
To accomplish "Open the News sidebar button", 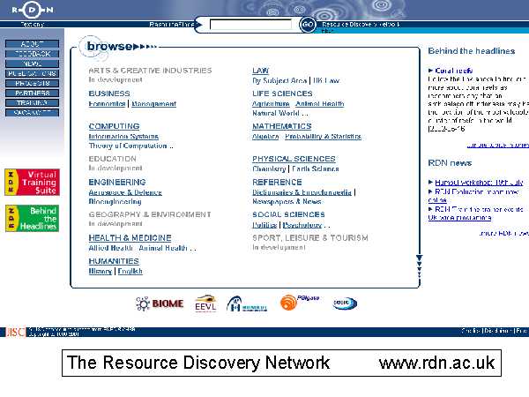I will 33,64.
